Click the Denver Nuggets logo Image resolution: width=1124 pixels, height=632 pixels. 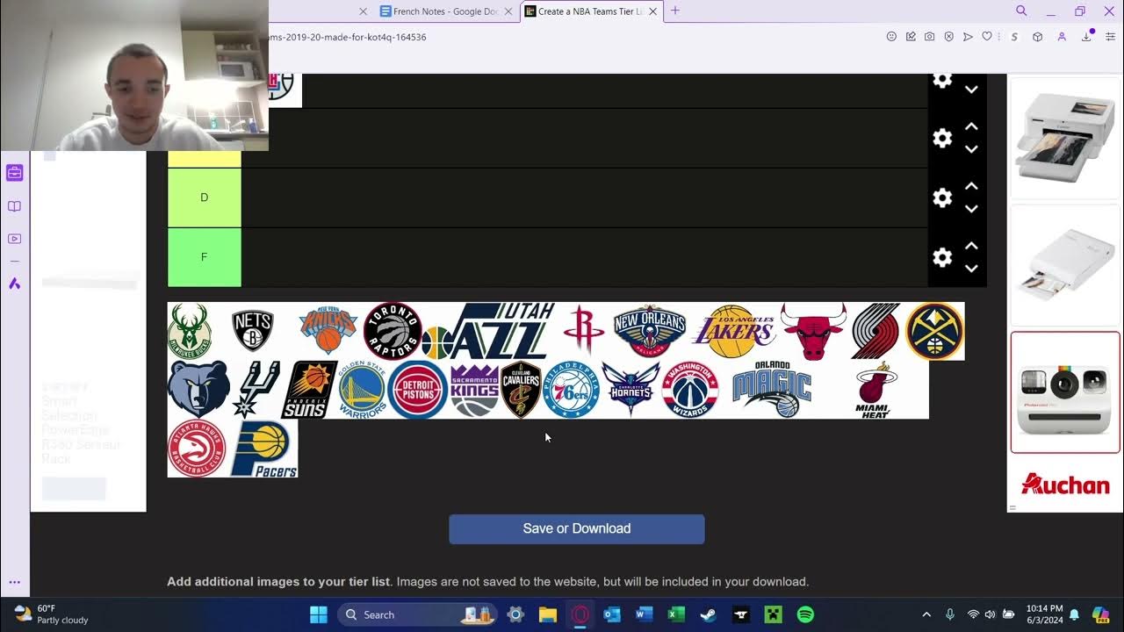tap(934, 331)
